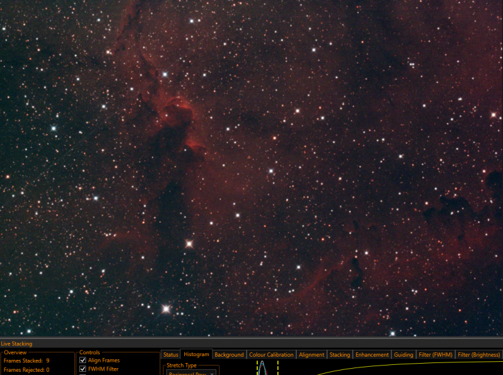
Task: Open the Filter (FWHM) tab
Action: click(435, 355)
